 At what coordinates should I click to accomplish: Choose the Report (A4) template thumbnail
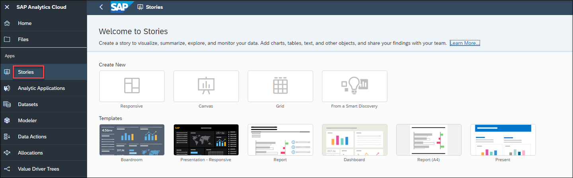[x=429, y=139]
